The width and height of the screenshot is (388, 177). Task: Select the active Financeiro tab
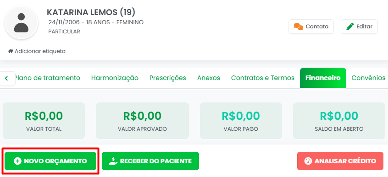click(323, 78)
